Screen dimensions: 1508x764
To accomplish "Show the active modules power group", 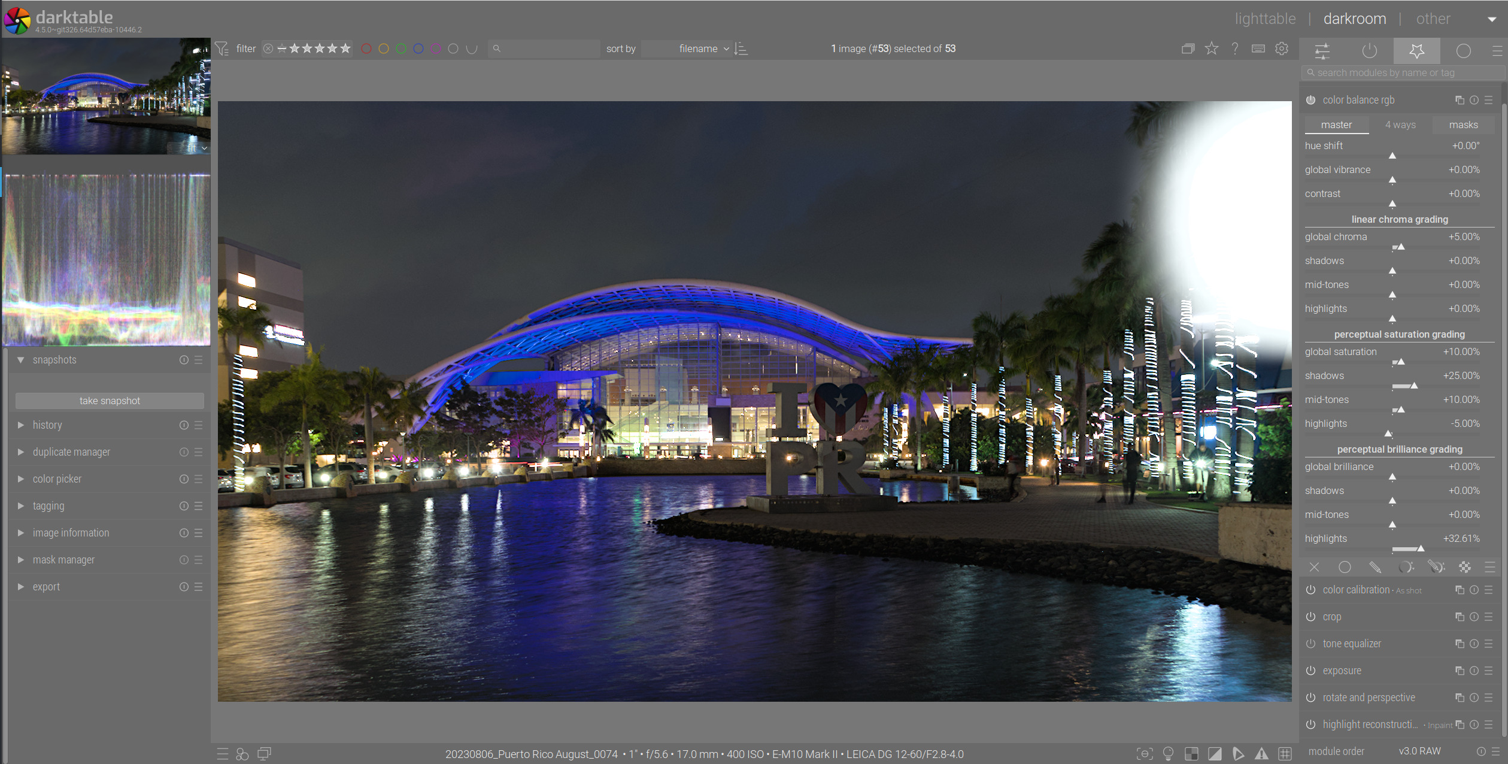I will [1369, 51].
